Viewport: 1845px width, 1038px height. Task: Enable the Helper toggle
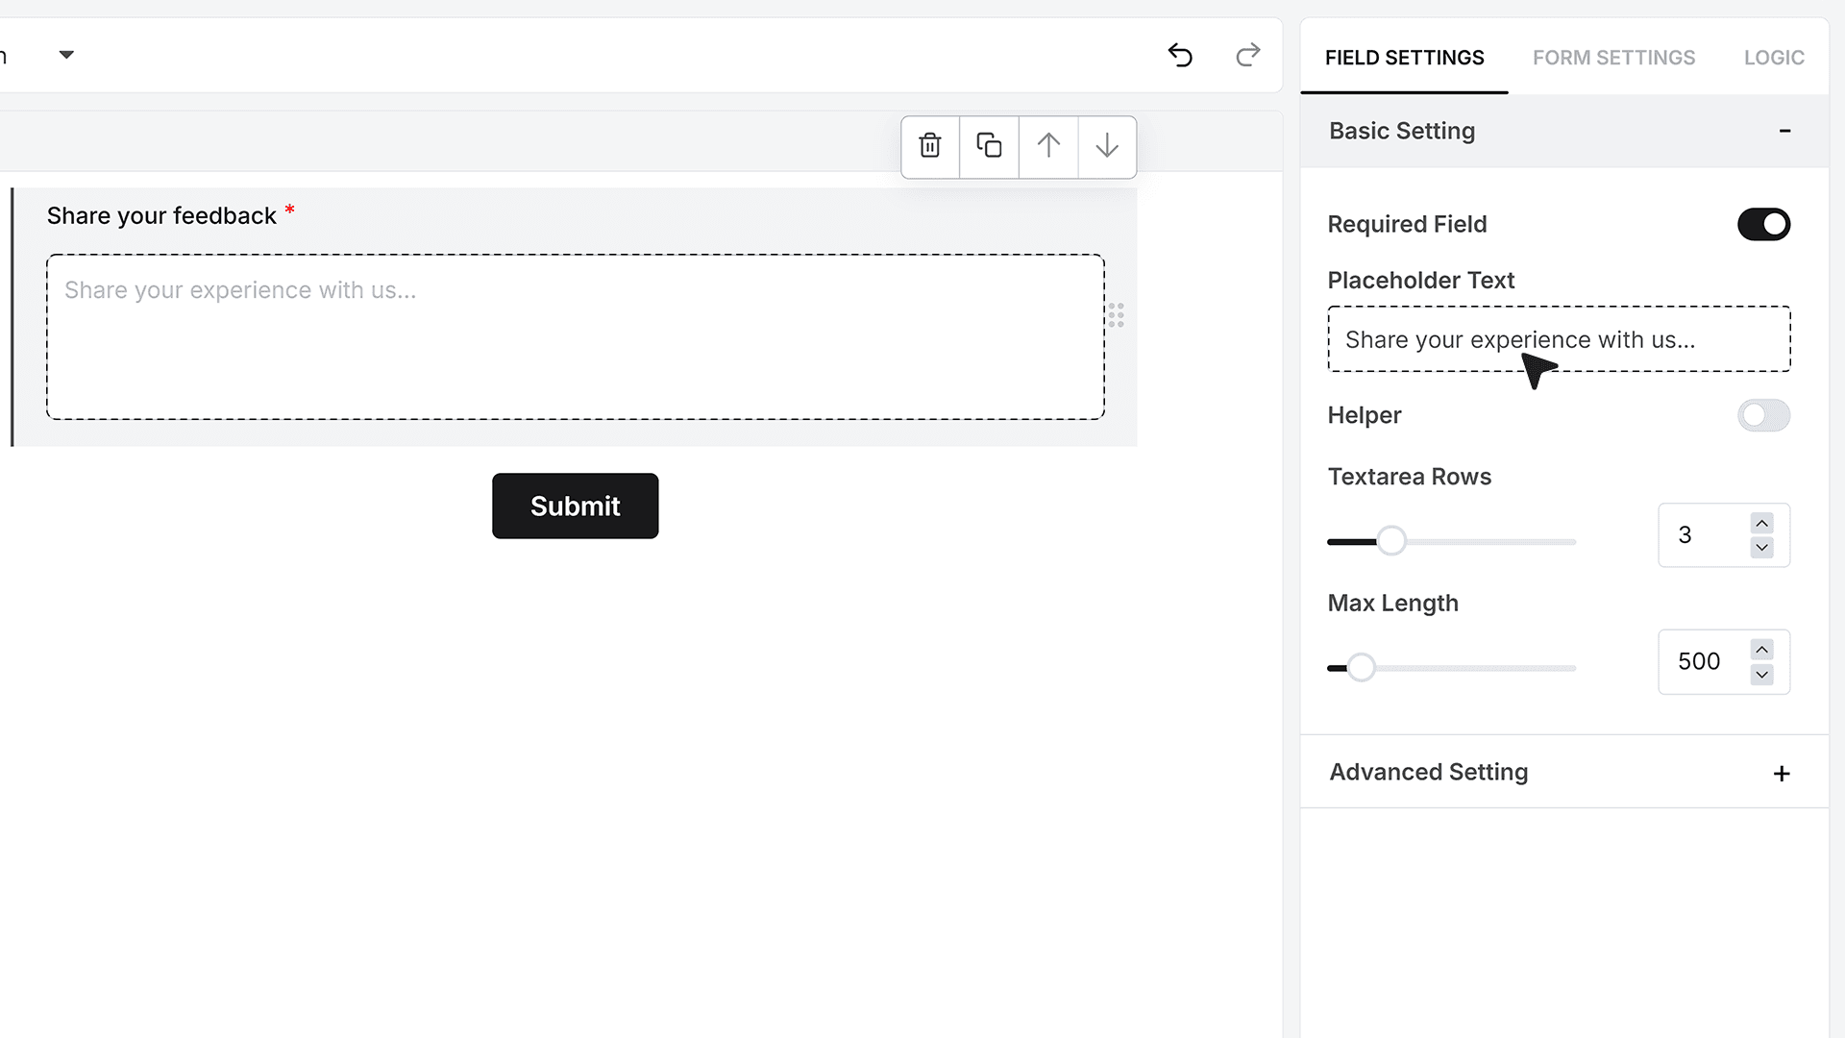tap(1763, 415)
